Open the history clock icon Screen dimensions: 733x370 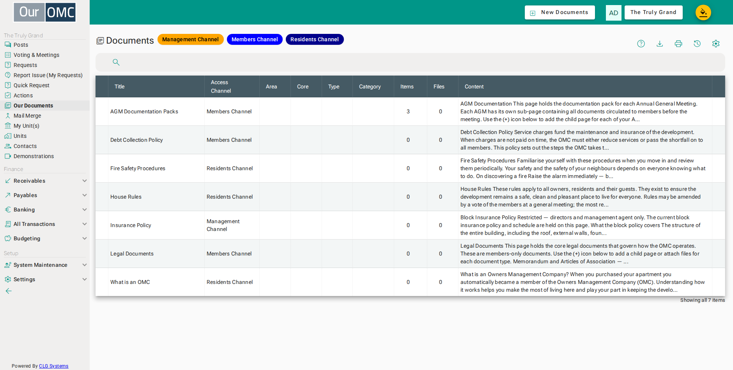coord(697,44)
